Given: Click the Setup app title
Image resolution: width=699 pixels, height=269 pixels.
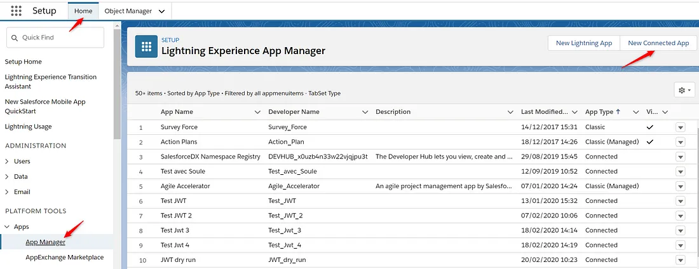Looking at the screenshot, I should pos(44,11).
